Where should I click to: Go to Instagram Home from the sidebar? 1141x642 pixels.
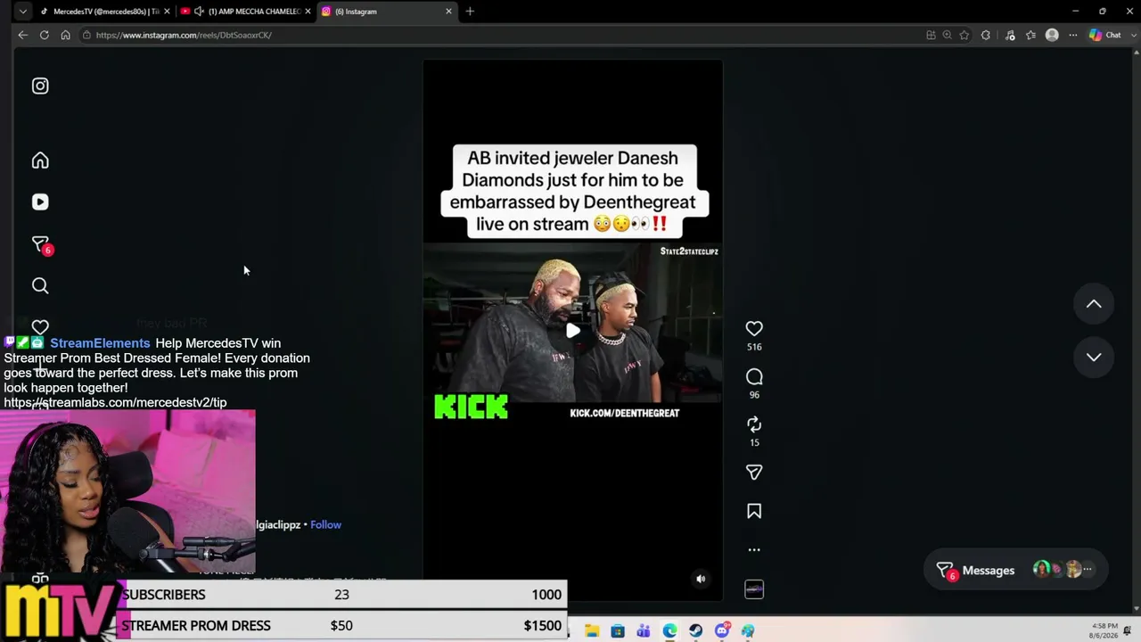click(40, 160)
